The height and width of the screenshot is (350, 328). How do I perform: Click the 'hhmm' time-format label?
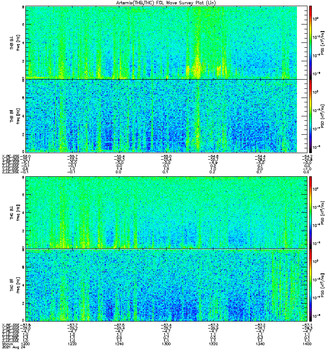[8, 344]
